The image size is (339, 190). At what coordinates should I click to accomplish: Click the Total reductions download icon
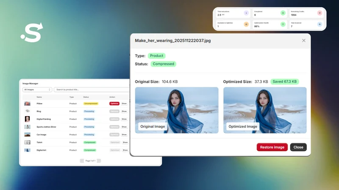pyautogui.click(x=246, y=13)
